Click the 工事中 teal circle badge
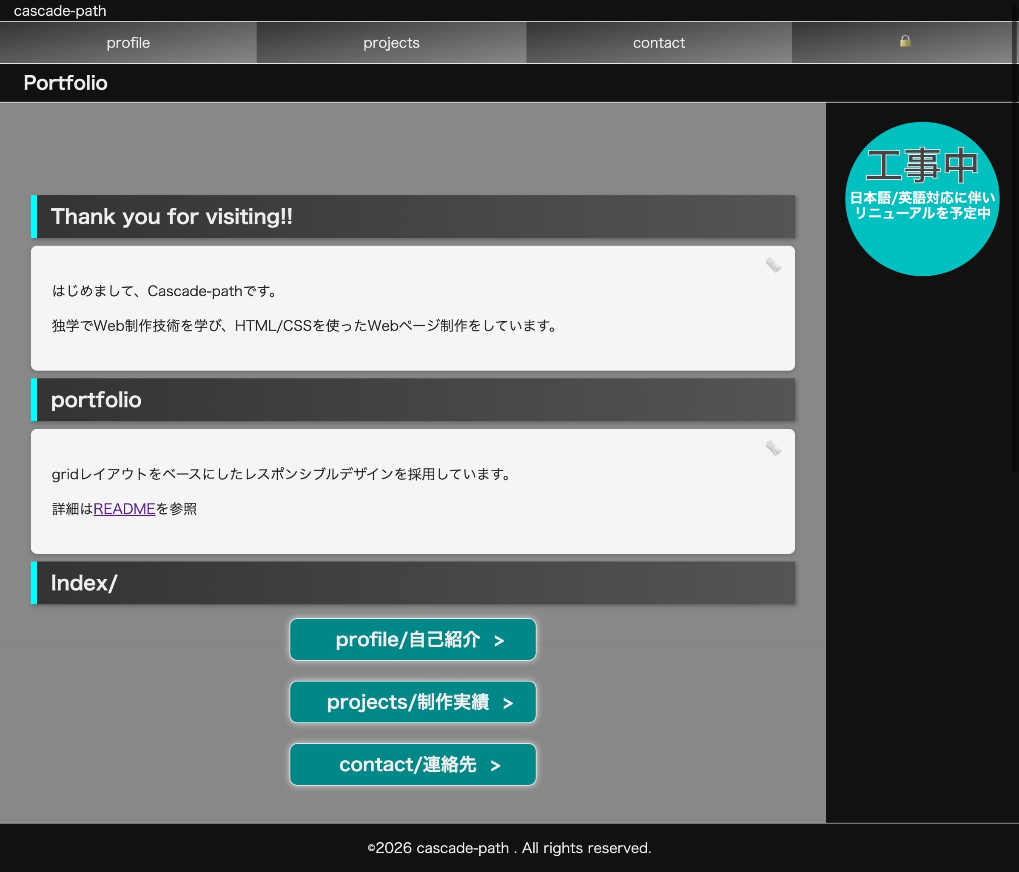This screenshot has height=872, width=1019. point(922,199)
